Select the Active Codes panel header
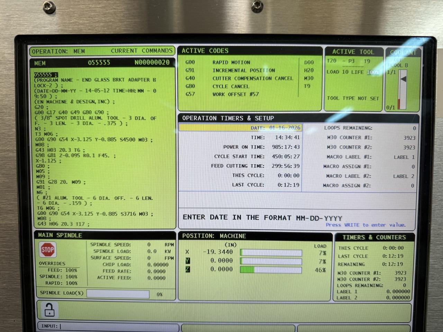Image resolution: width=443 pixels, height=332 pixels. (x=205, y=51)
